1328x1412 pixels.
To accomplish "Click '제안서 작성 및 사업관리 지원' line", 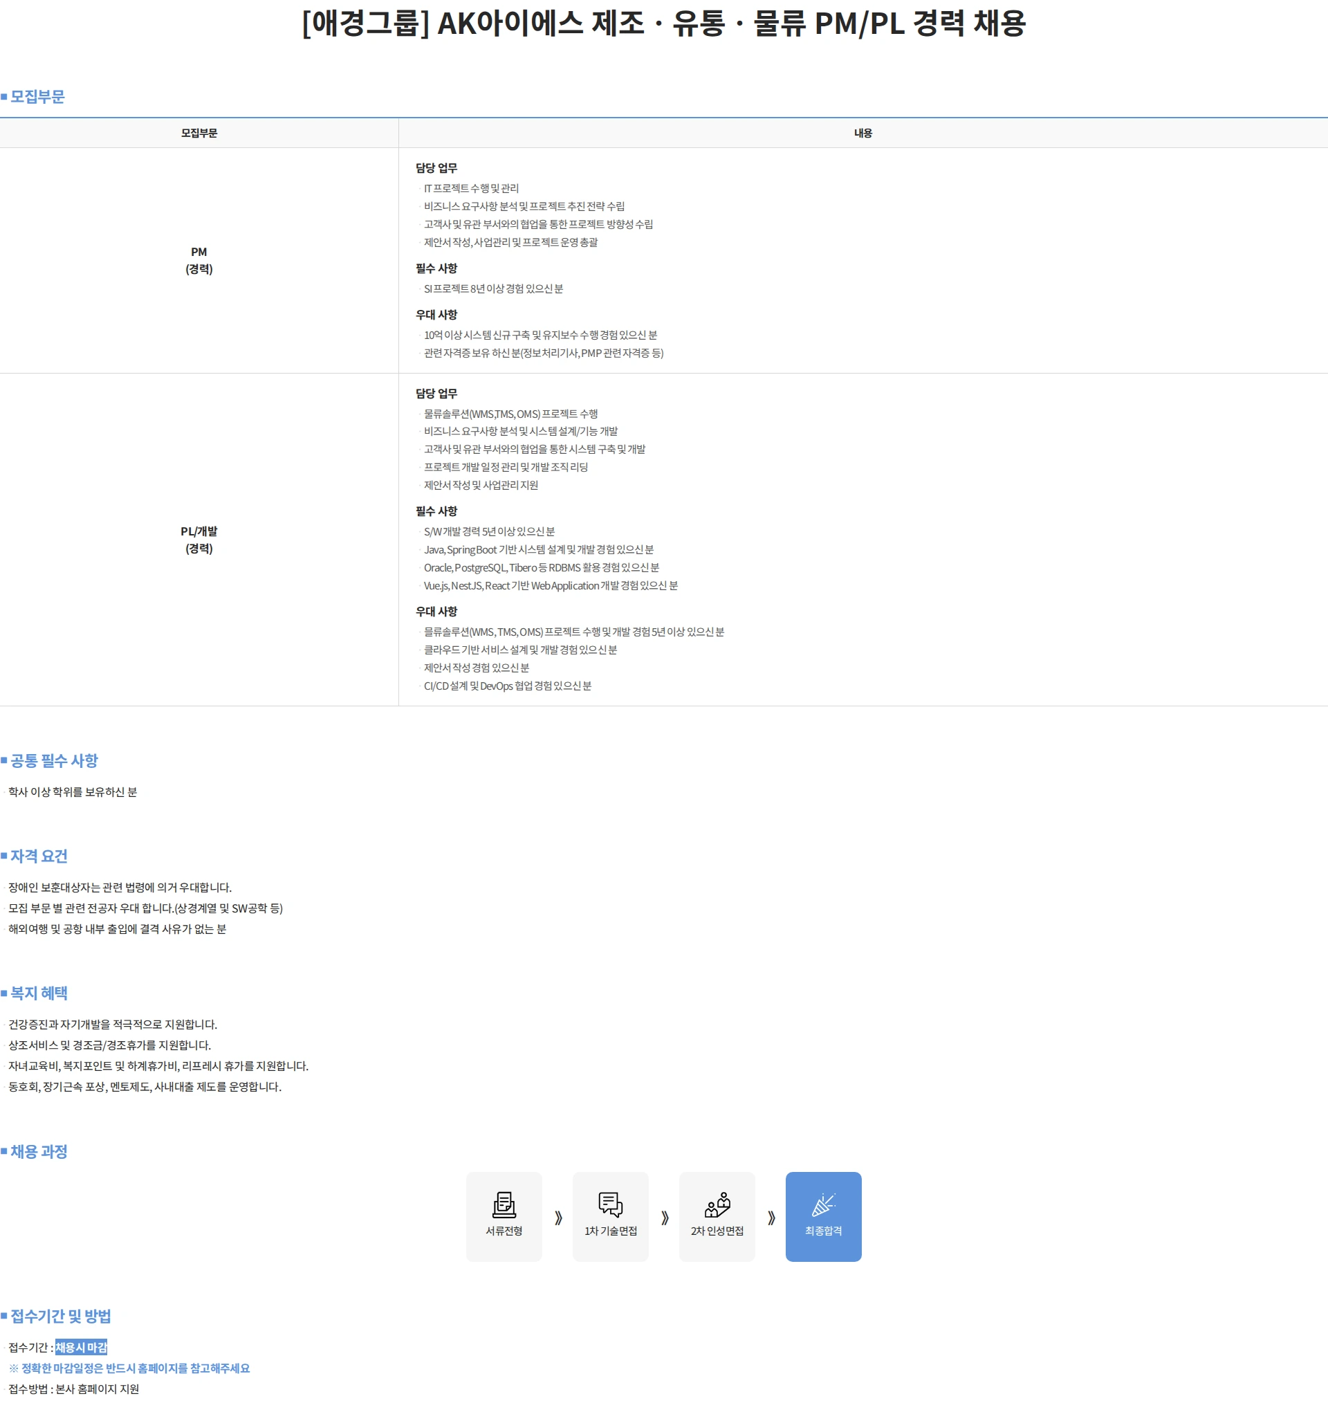I will tap(481, 485).
